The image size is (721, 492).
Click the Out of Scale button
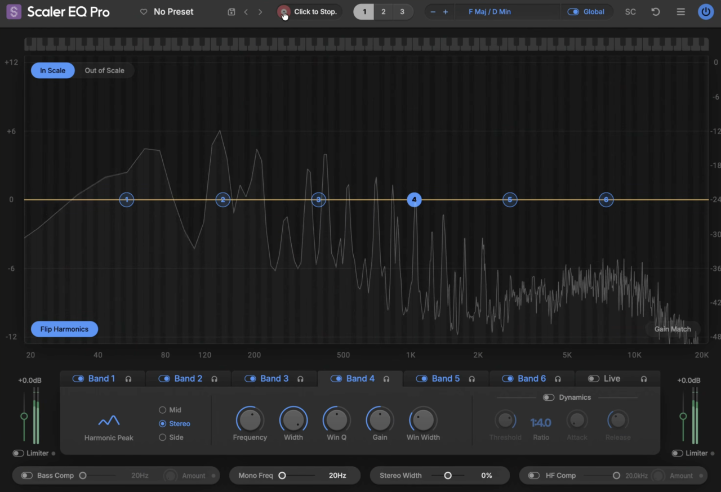coord(105,70)
